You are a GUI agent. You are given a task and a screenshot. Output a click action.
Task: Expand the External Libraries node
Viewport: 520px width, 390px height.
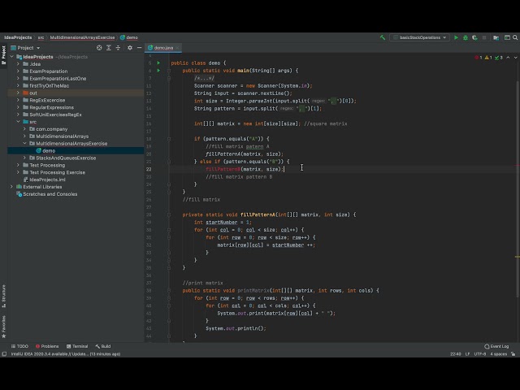pyautogui.click(x=11, y=187)
